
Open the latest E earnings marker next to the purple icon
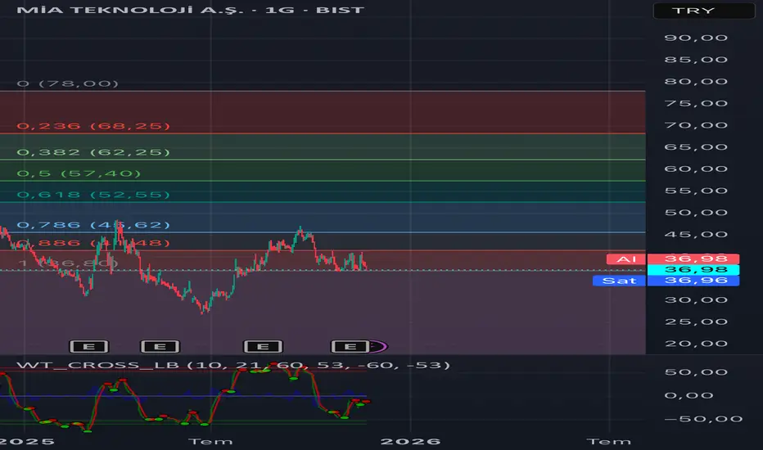350,346
